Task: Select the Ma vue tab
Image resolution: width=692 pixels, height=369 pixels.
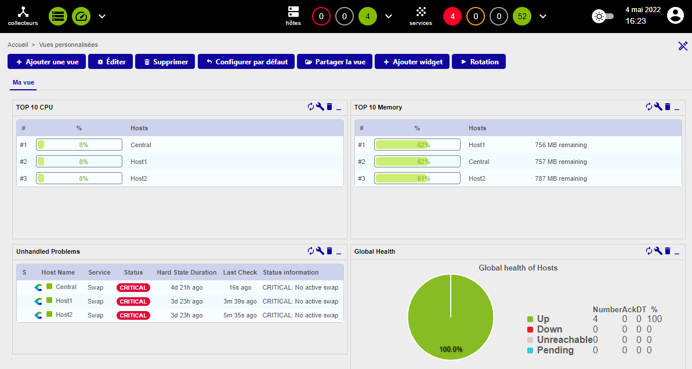Action: pyautogui.click(x=24, y=83)
